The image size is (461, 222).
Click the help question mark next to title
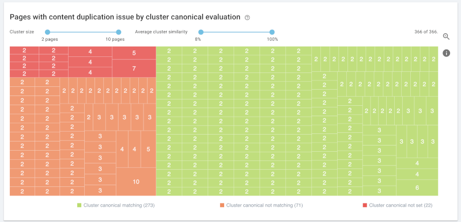247,18
